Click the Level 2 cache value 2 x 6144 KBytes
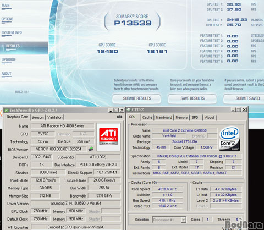 (x=226, y=200)
